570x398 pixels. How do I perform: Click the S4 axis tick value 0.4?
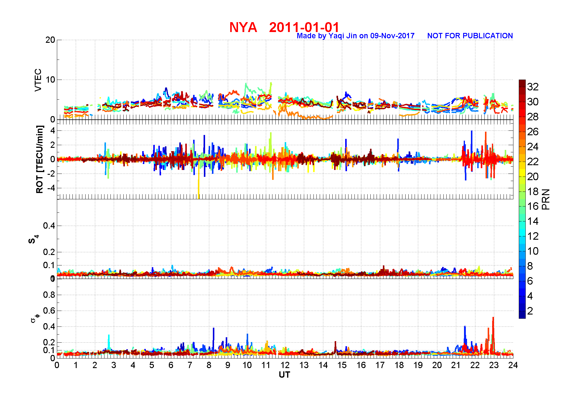[49, 226]
